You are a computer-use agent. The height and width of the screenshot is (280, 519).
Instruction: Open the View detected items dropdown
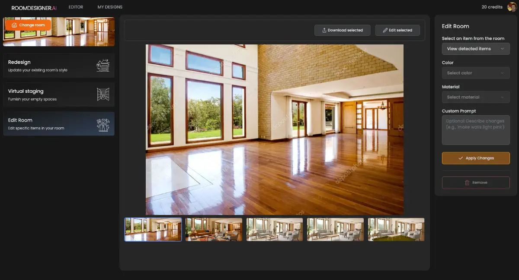[476, 49]
